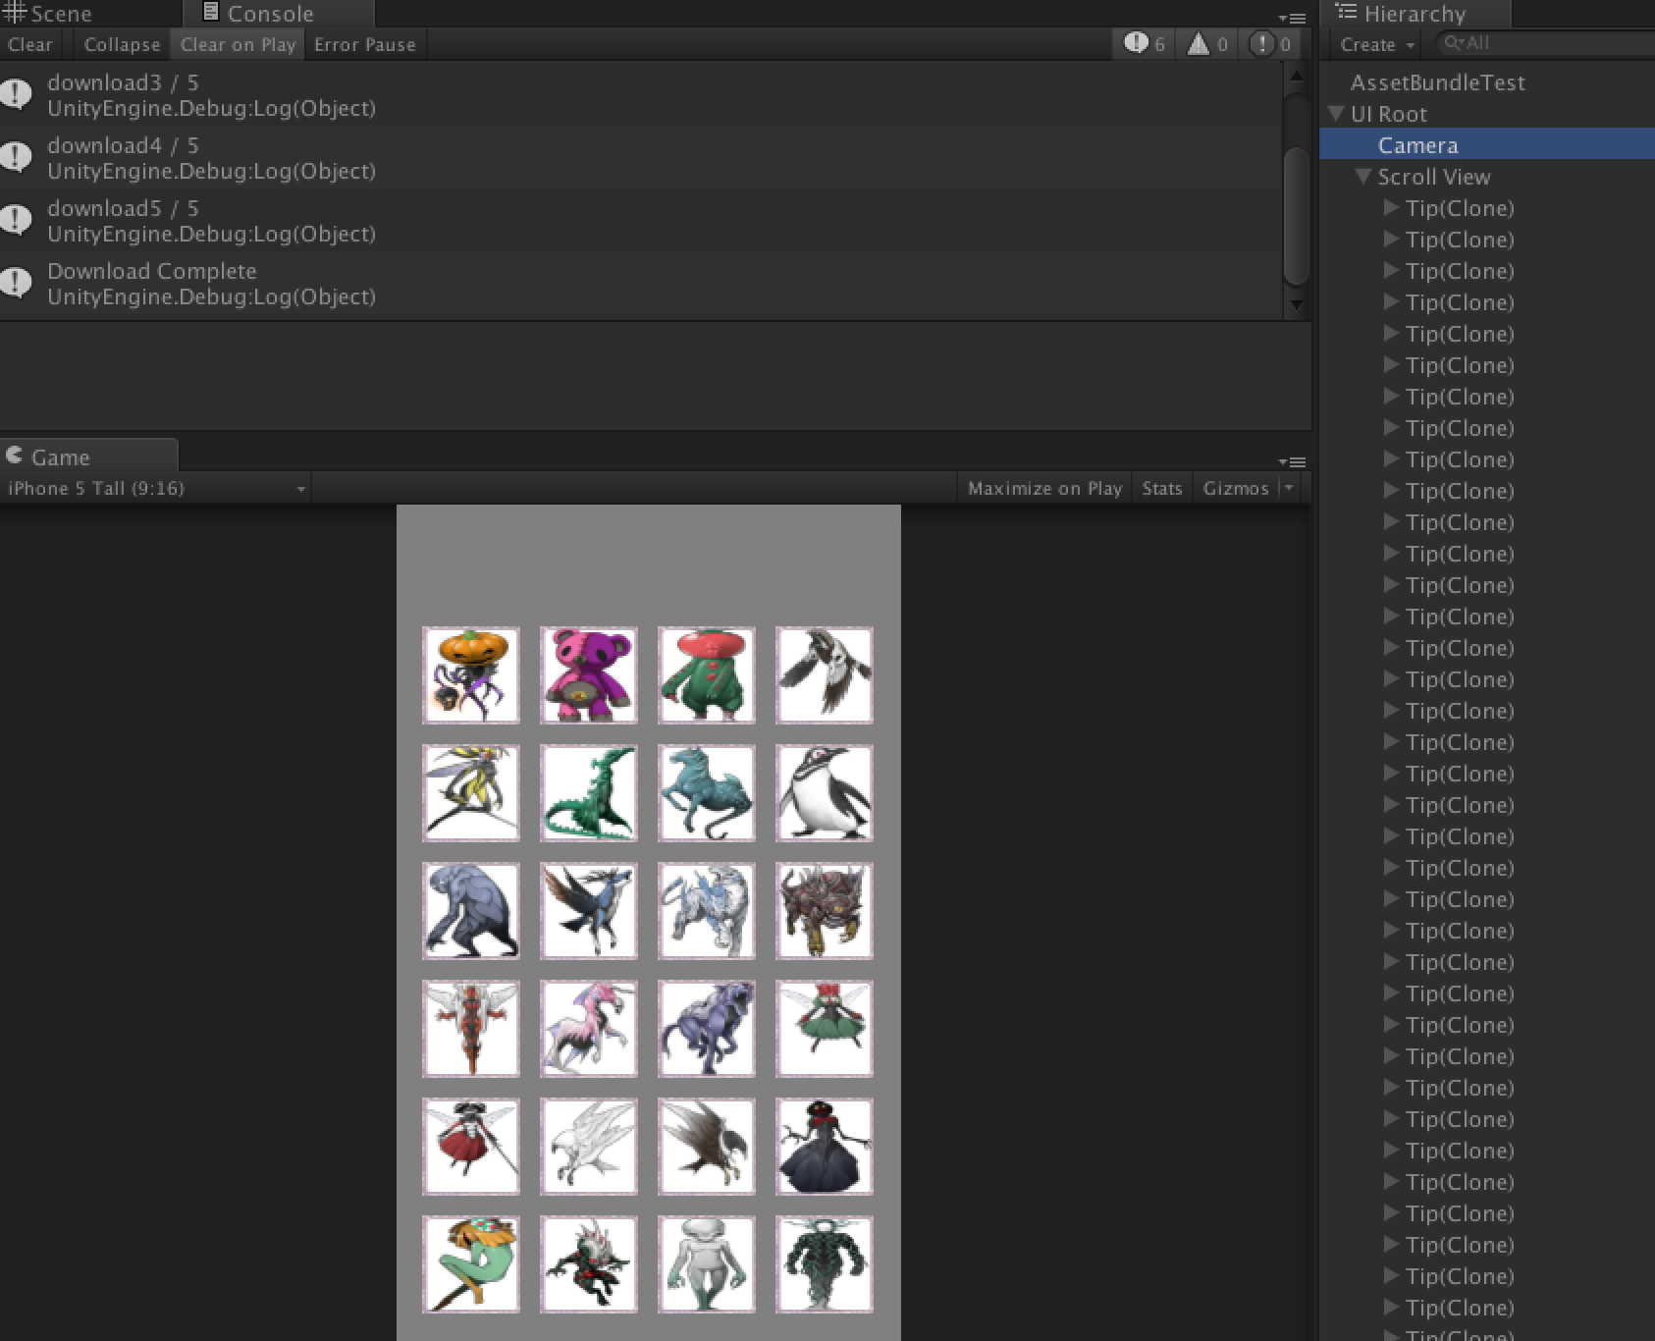Viewport: 1655px width, 1341px height.
Task: Clear the console log
Action: point(29,44)
